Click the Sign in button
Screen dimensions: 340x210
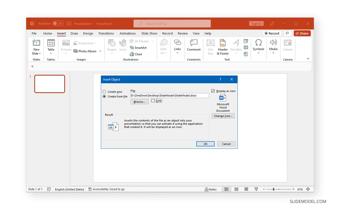[x=256, y=24]
